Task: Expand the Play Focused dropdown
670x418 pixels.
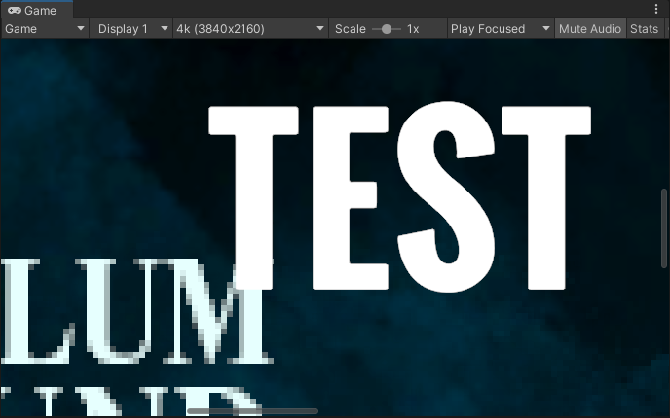Action: tap(501, 29)
